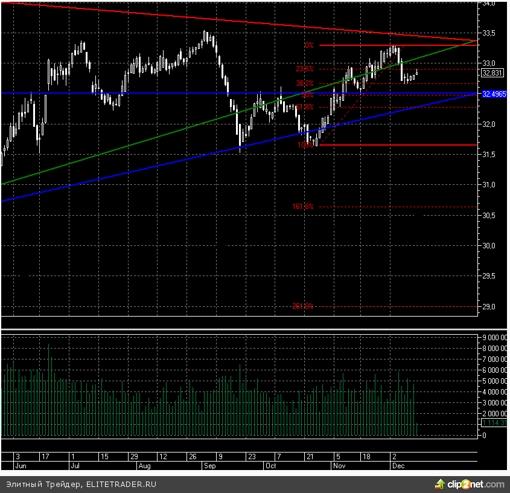Click the Dec month label on time axis
510x493 pixels.
click(397, 466)
